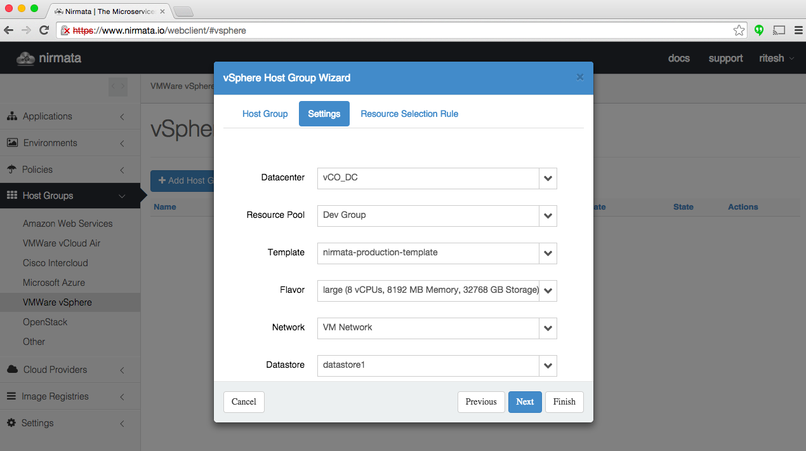Image resolution: width=806 pixels, height=451 pixels.
Task: Open the Network dropdown
Action: click(x=548, y=328)
